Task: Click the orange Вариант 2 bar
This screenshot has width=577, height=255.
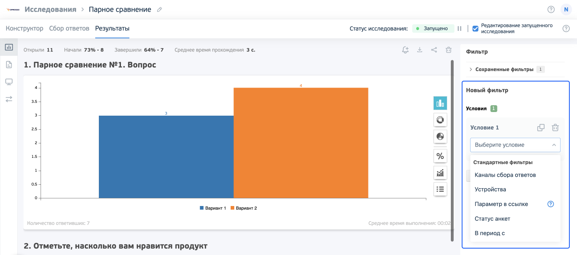Action: coord(301,143)
